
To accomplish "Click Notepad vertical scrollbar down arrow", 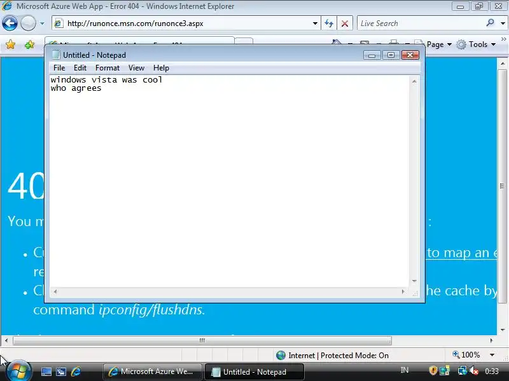I will coord(414,281).
